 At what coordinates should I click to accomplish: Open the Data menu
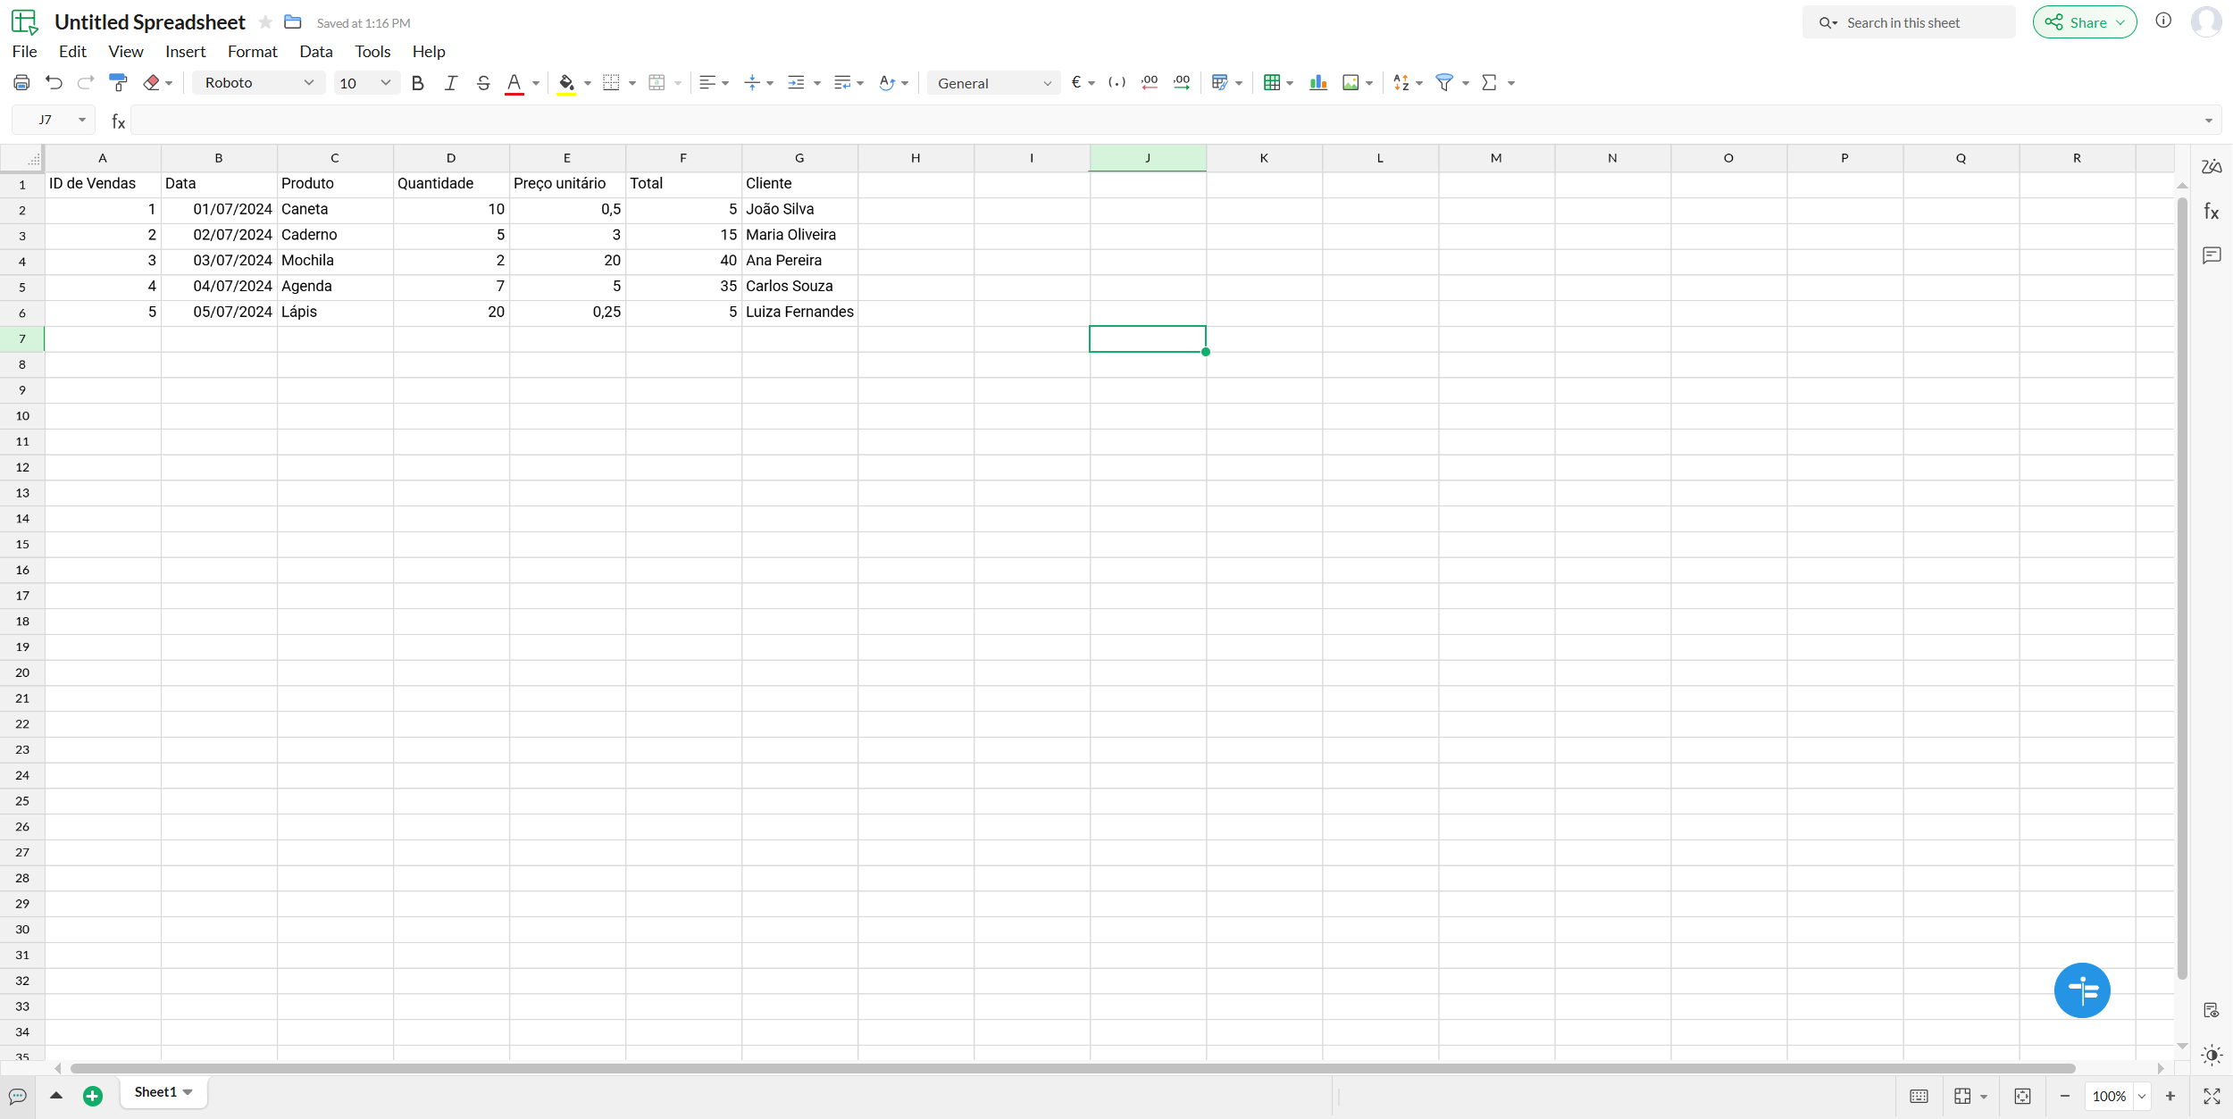(316, 52)
